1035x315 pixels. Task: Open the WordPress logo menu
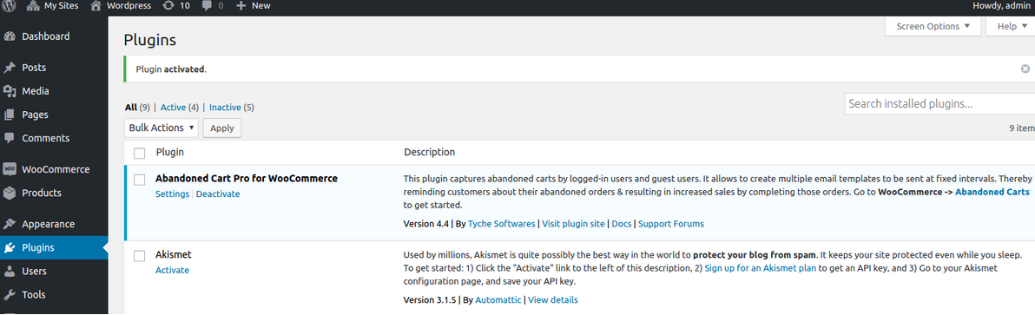point(10,6)
